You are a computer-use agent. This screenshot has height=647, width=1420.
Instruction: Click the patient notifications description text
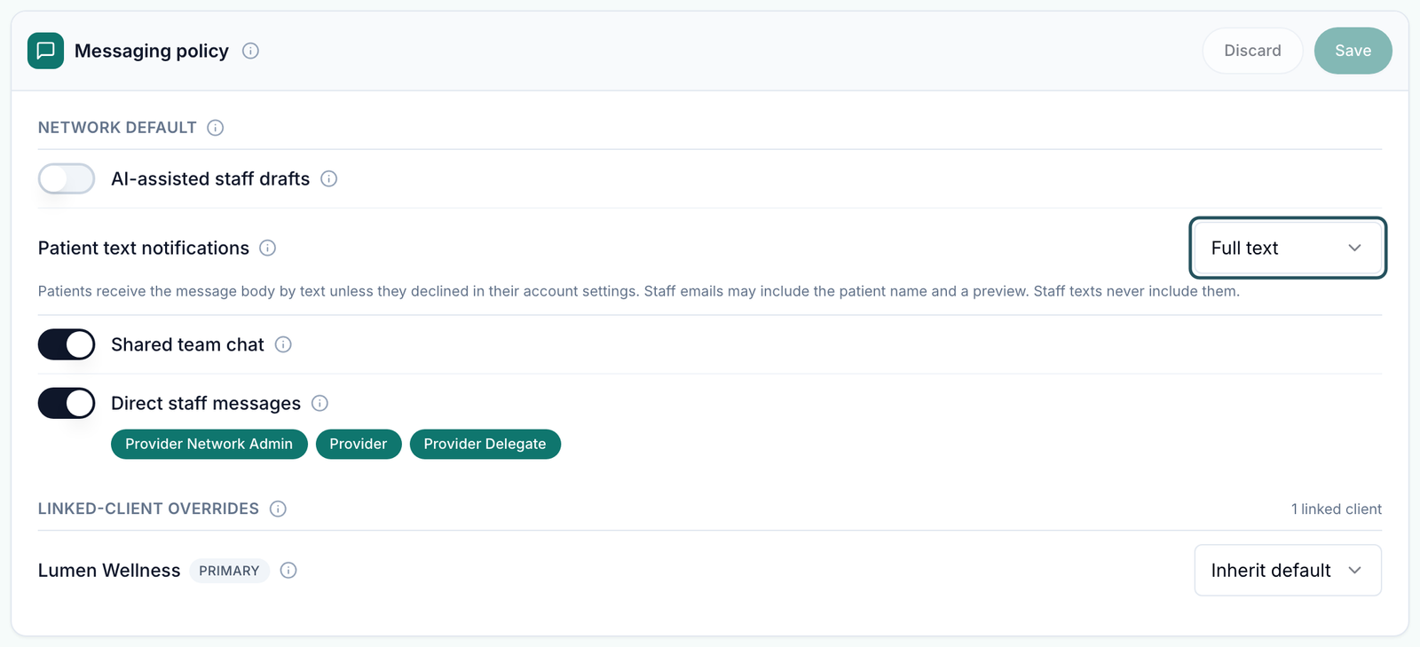click(x=638, y=291)
